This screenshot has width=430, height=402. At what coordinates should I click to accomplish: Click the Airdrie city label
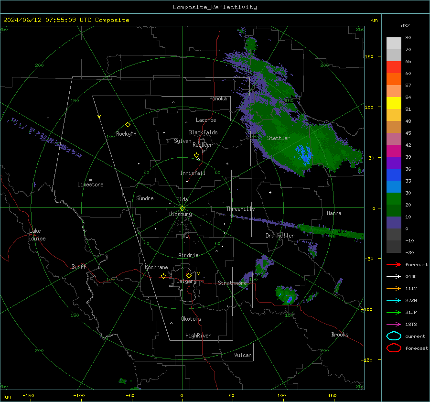[188, 255]
